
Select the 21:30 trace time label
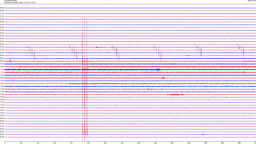pos(2,126)
